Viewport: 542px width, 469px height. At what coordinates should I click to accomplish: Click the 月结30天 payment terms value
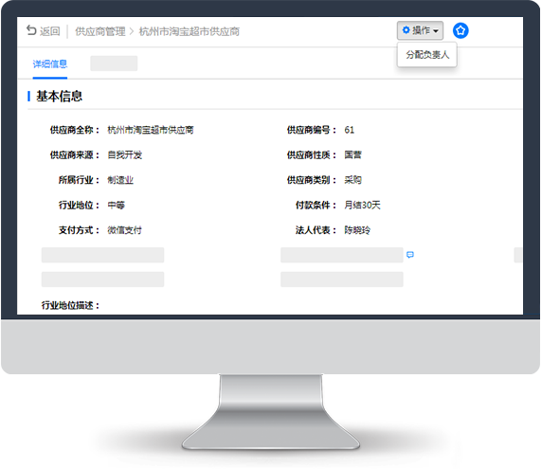(x=362, y=205)
